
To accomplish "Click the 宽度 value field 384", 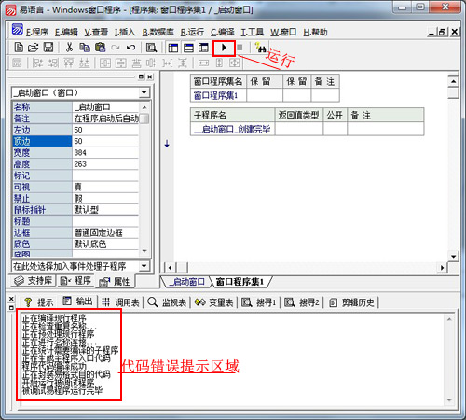I will click(105, 152).
